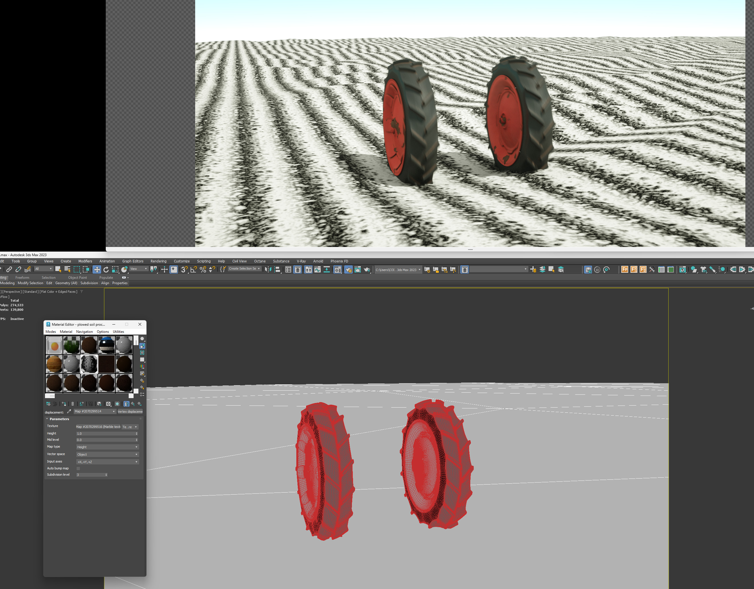Click Get Material icon in Material Editor
This screenshot has height=589, width=754.
tap(48, 404)
